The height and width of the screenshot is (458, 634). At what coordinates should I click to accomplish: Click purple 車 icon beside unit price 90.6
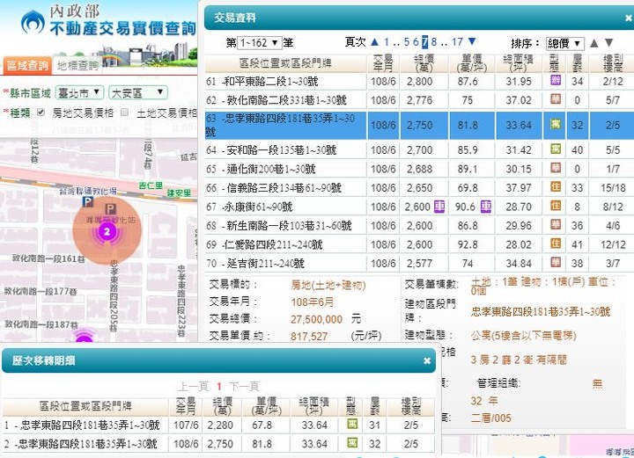(485, 207)
